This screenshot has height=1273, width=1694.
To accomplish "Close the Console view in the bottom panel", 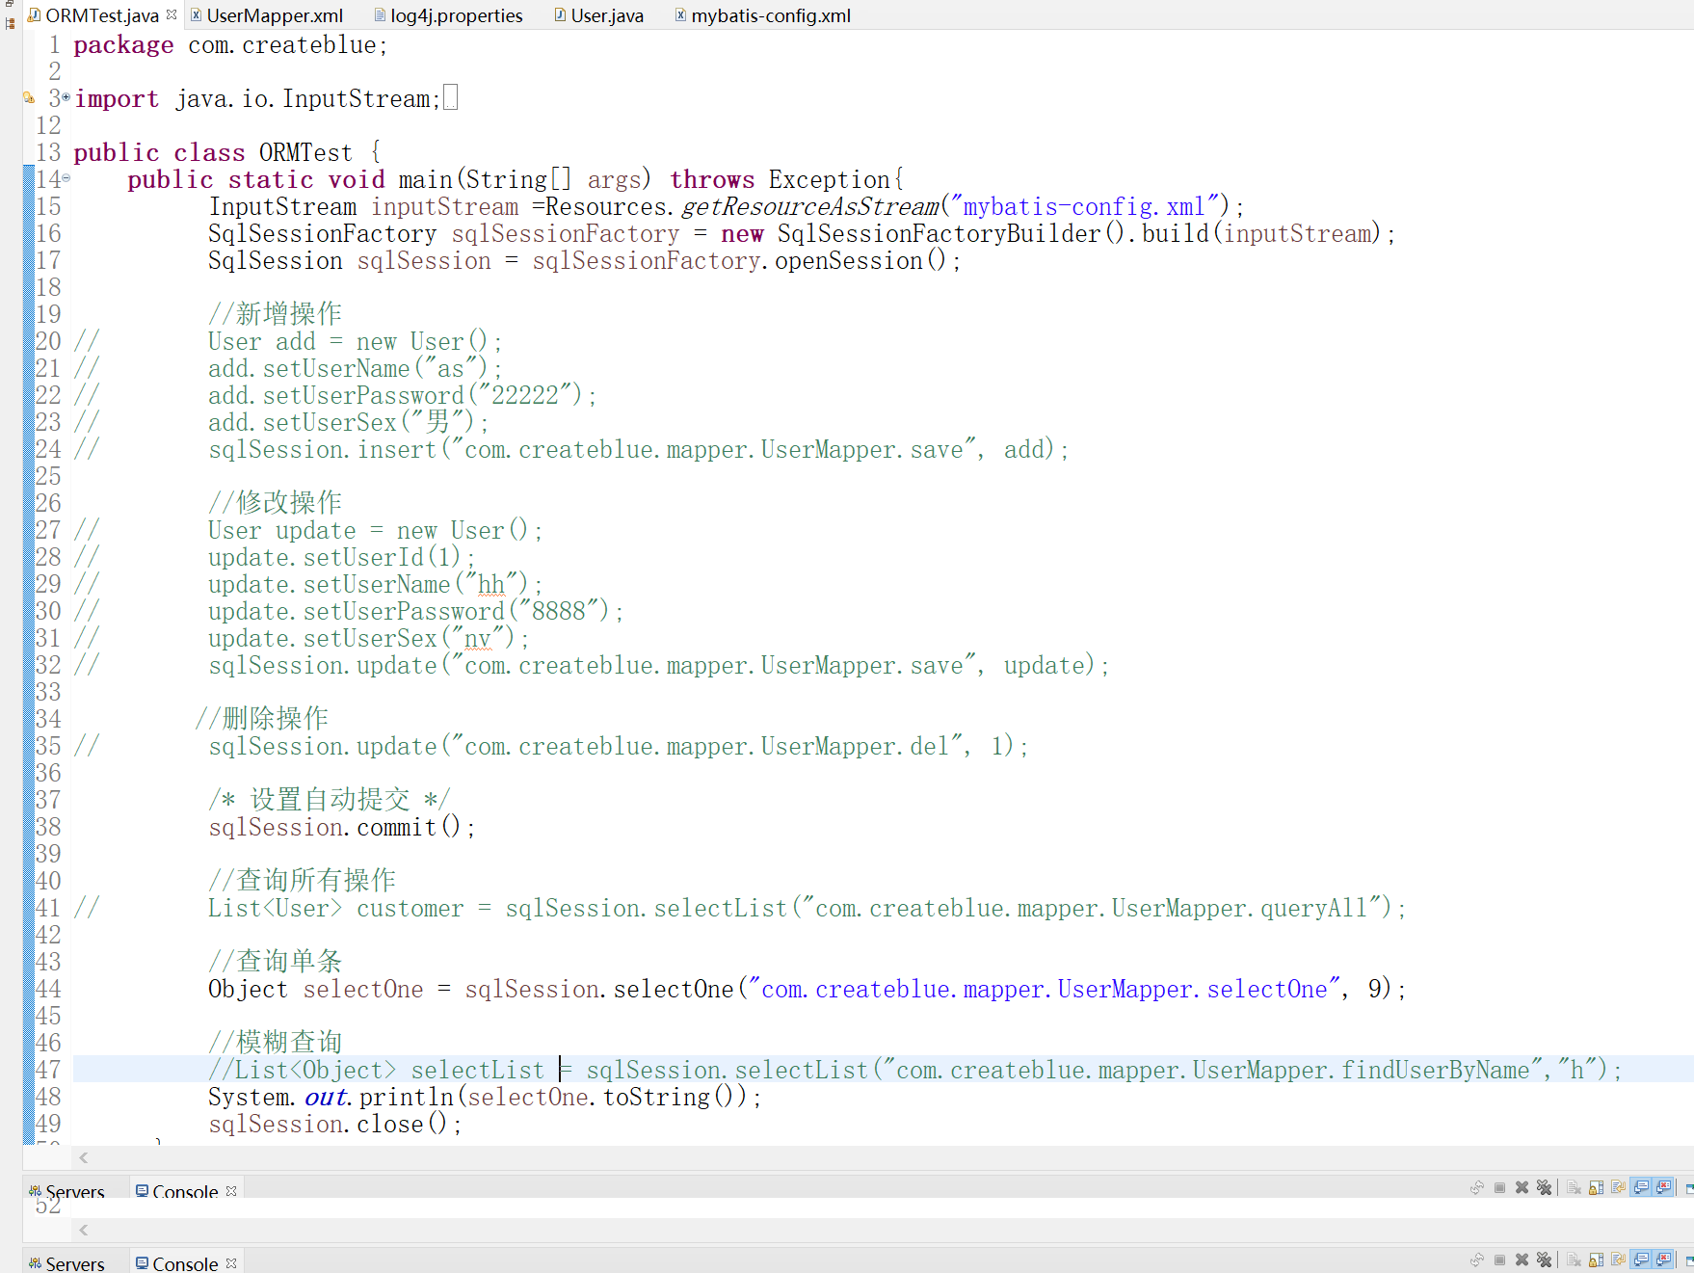I will tap(231, 1262).
